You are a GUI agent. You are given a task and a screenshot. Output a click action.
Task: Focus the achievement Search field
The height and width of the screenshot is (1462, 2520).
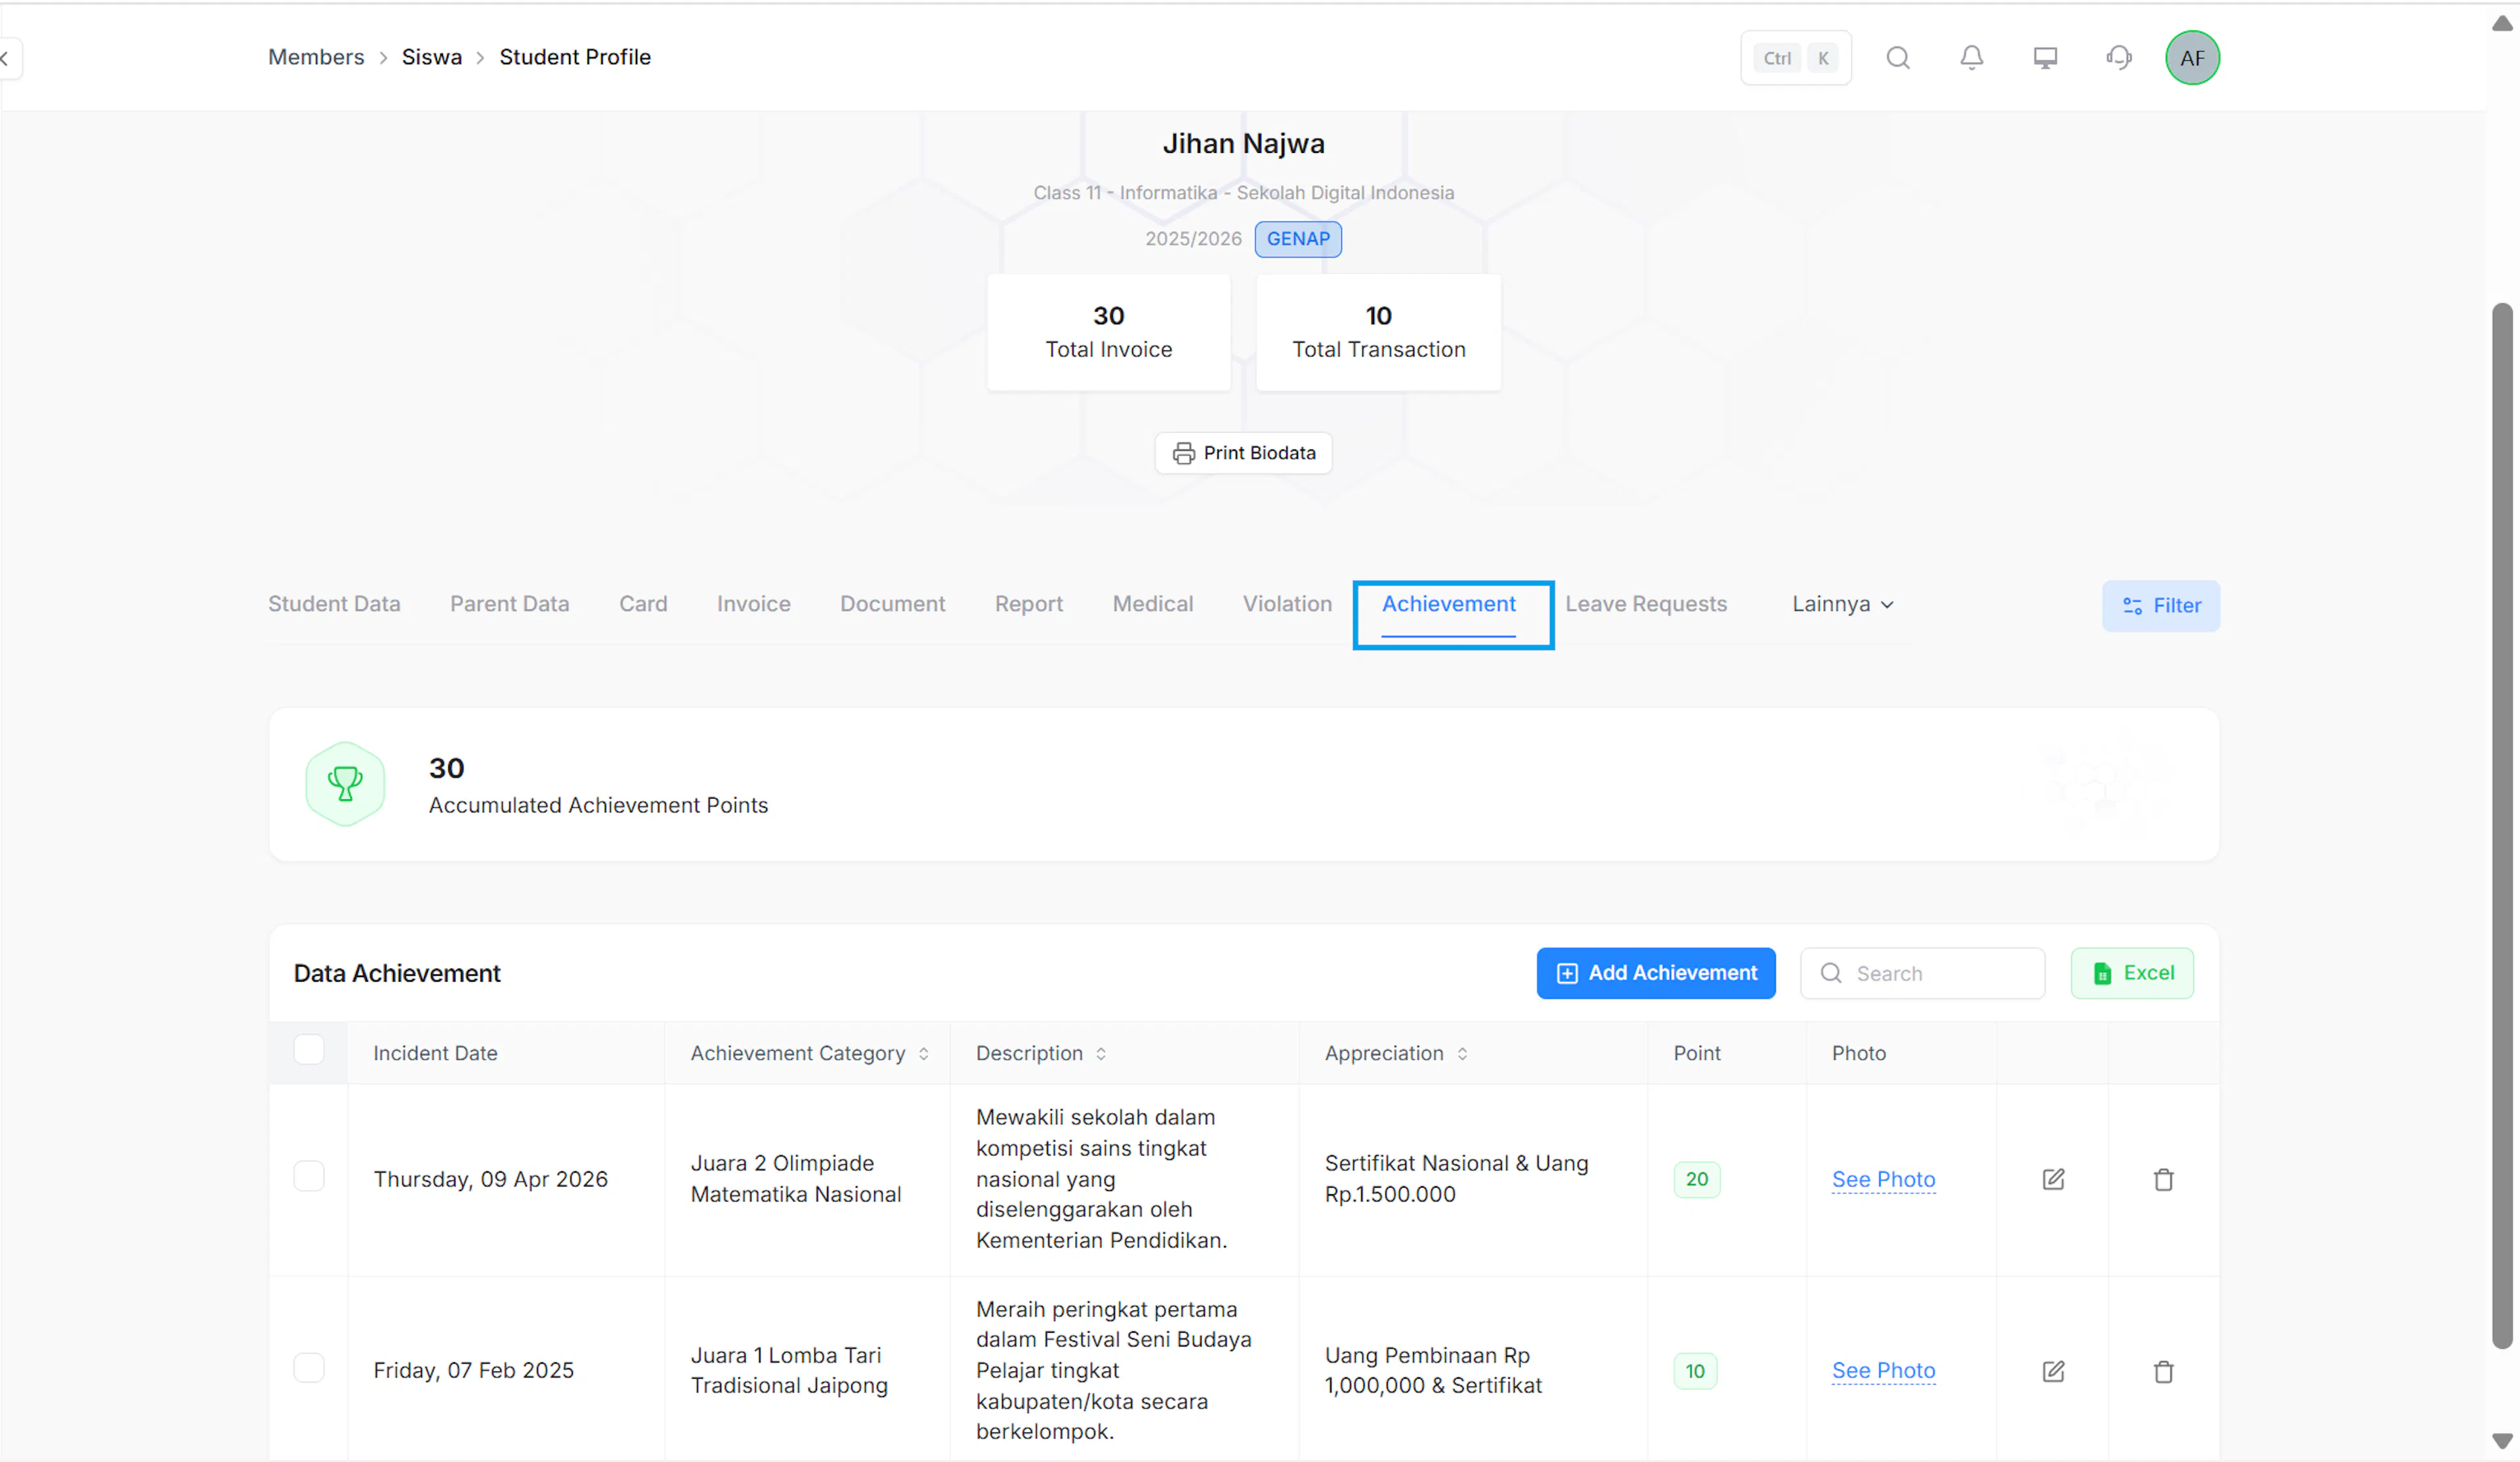1922,973
